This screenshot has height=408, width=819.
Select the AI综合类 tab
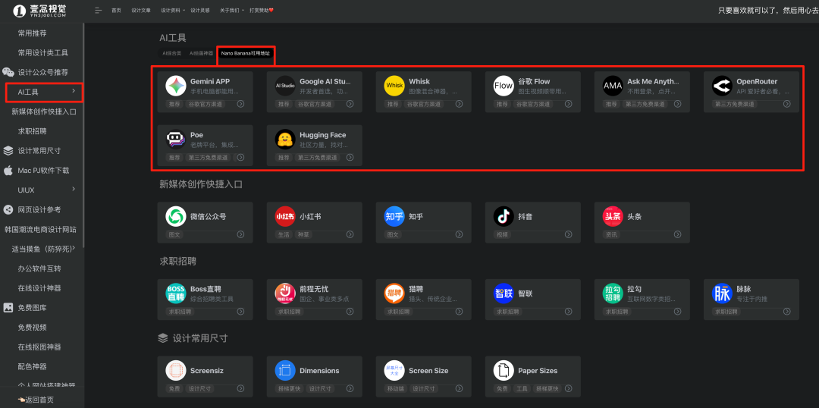coord(172,53)
